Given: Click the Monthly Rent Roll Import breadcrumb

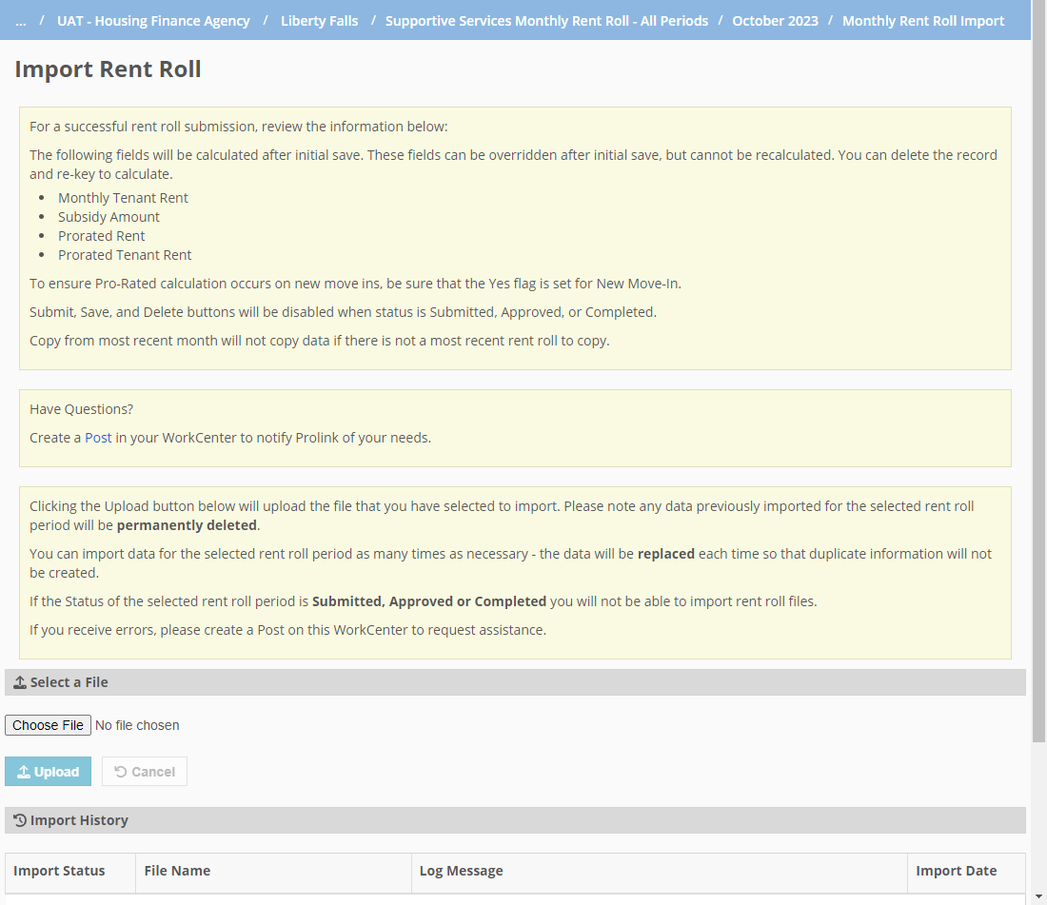Looking at the screenshot, I should [923, 21].
